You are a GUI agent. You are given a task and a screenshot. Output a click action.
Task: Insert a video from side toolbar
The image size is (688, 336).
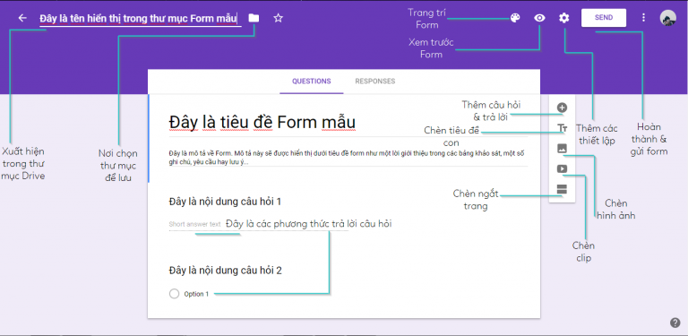(x=562, y=168)
